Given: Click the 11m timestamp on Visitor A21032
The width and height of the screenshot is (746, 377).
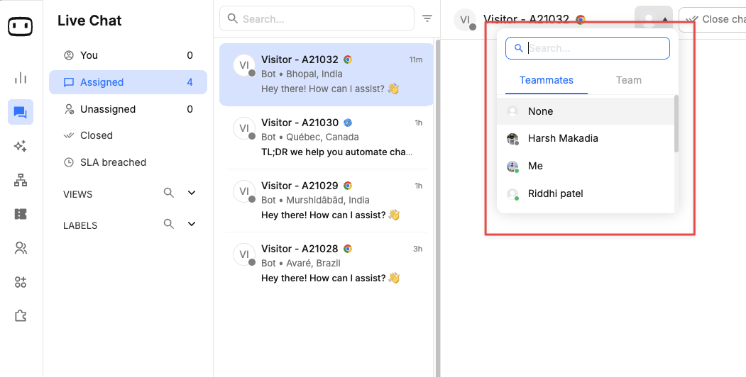Looking at the screenshot, I should [x=416, y=60].
